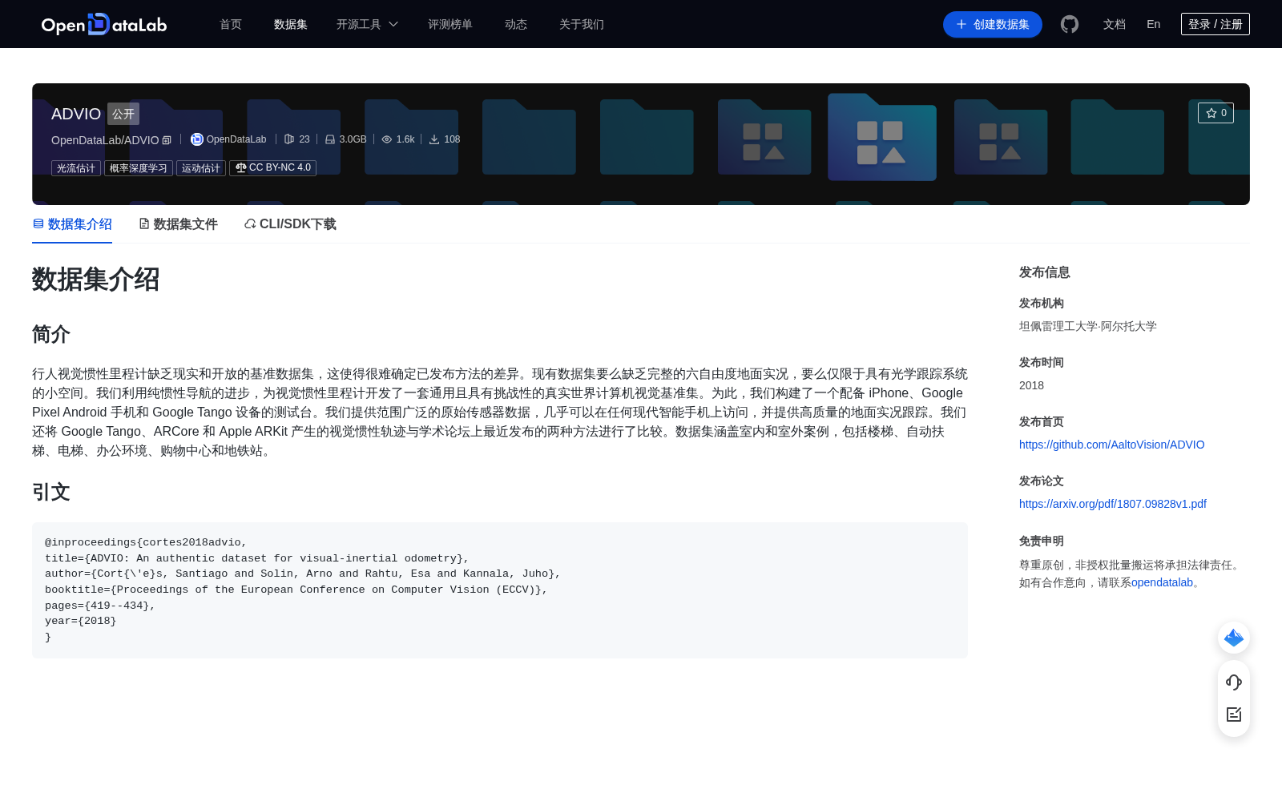Click the 登录 / 注册 button
The width and height of the screenshot is (1282, 801).
click(1215, 24)
